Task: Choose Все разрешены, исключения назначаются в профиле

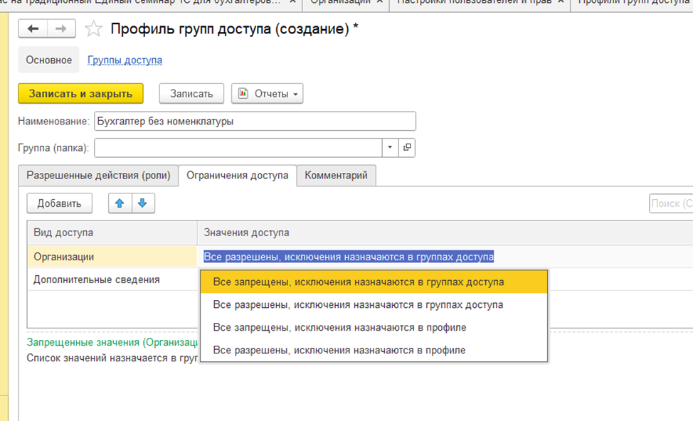Action: tap(374, 350)
